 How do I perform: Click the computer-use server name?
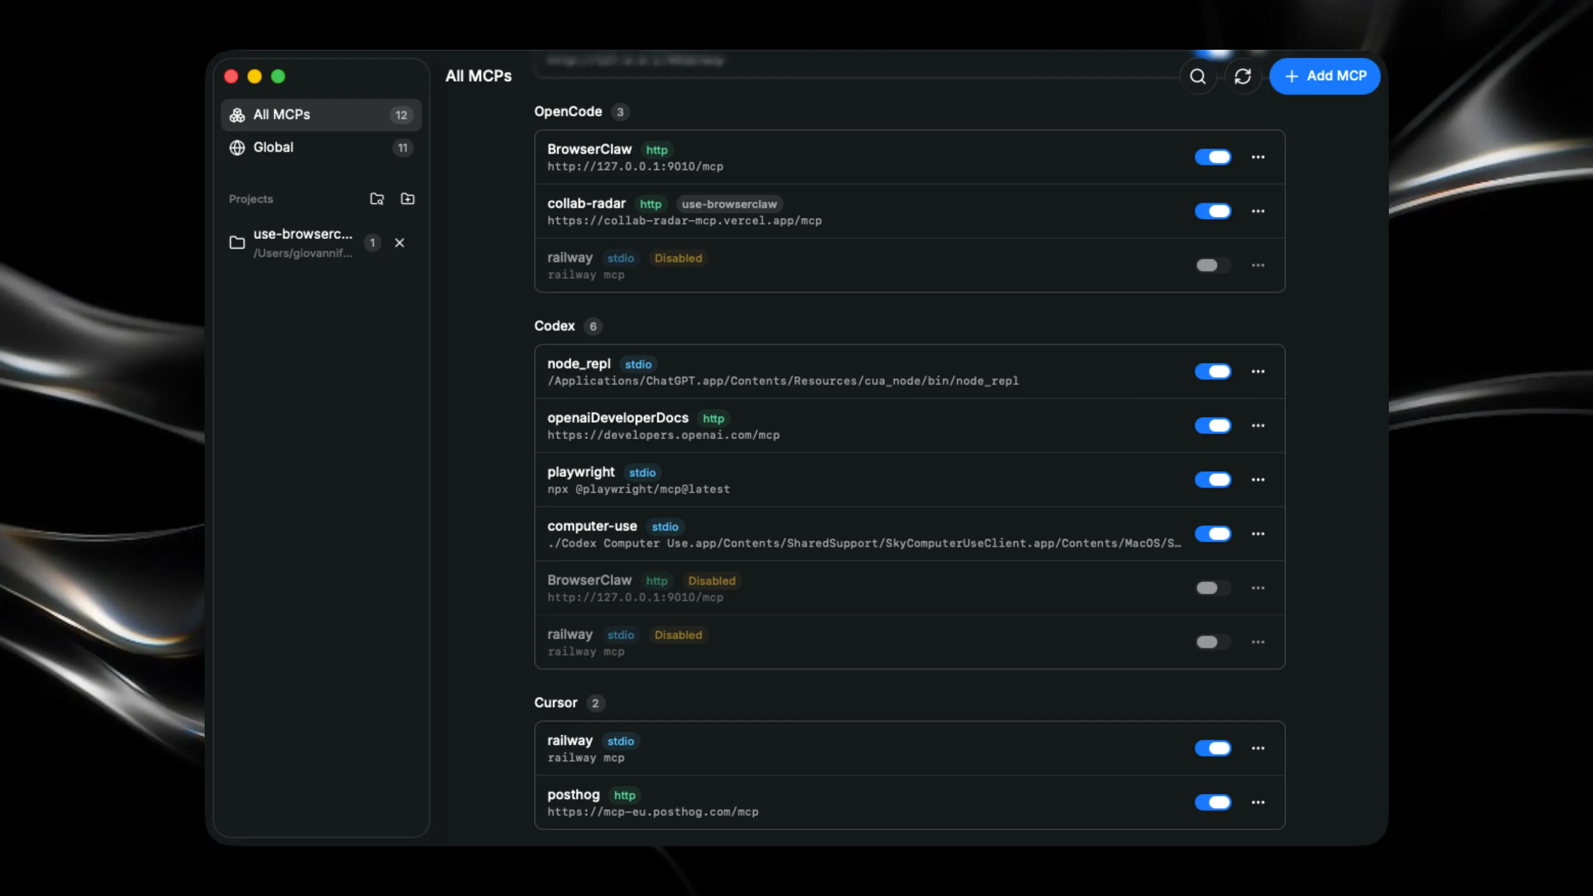592,526
